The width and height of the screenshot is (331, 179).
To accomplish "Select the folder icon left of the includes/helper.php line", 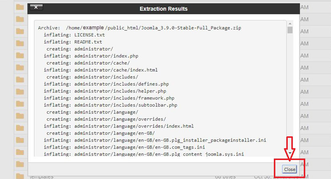I will 20,92.
